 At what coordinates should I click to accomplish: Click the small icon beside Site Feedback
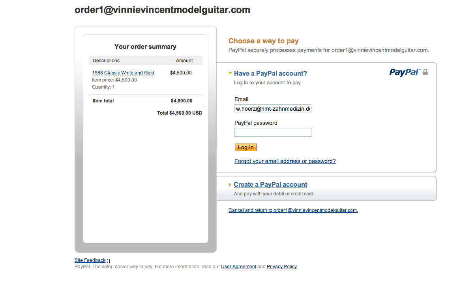[108, 261]
